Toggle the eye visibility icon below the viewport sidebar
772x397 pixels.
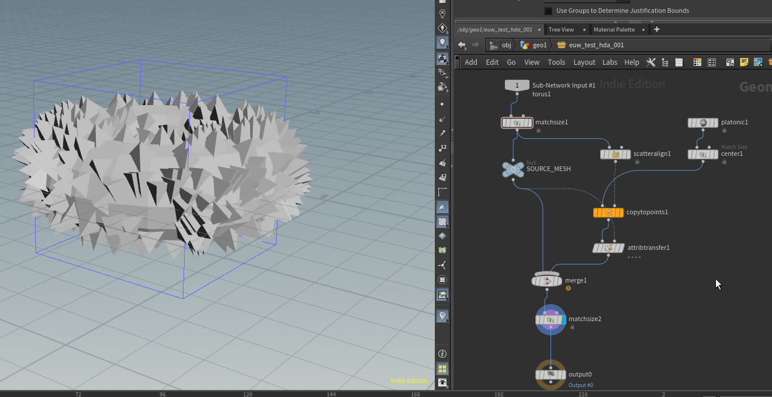pyautogui.click(x=442, y=383)
